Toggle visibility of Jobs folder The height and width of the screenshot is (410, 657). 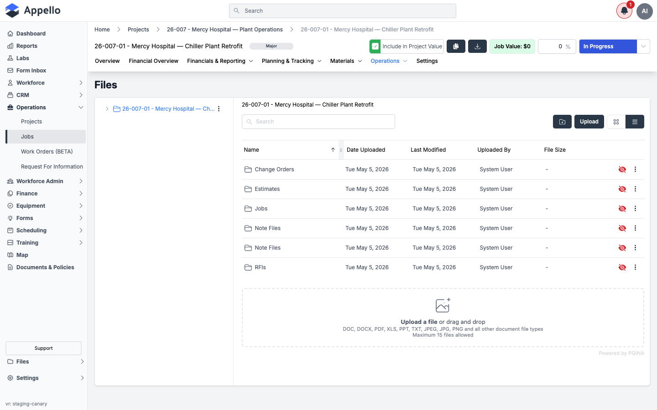pos(622,209)
